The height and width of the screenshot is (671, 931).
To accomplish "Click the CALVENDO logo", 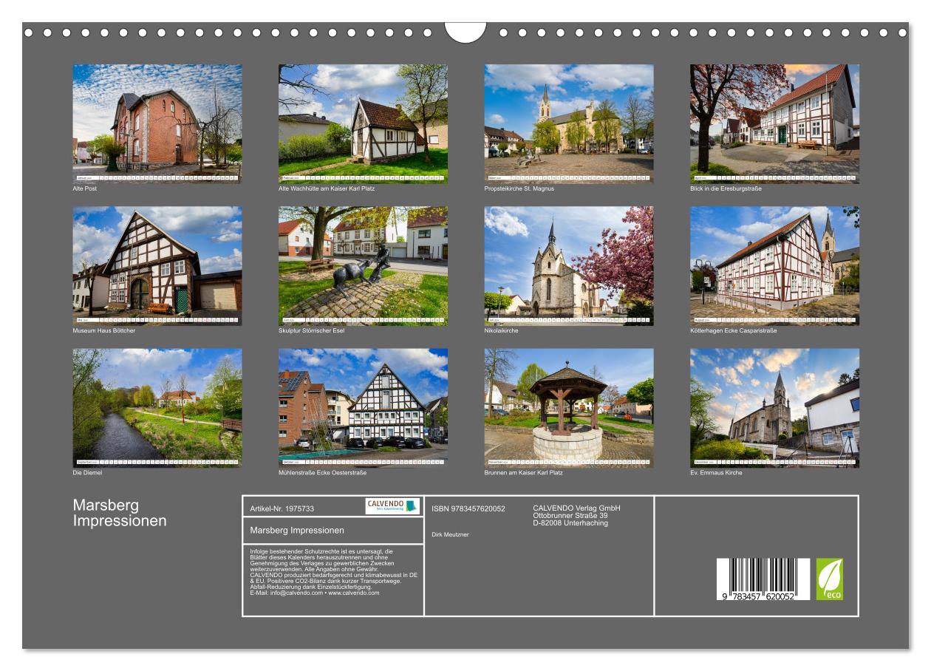I will click(x=392, y=506).
